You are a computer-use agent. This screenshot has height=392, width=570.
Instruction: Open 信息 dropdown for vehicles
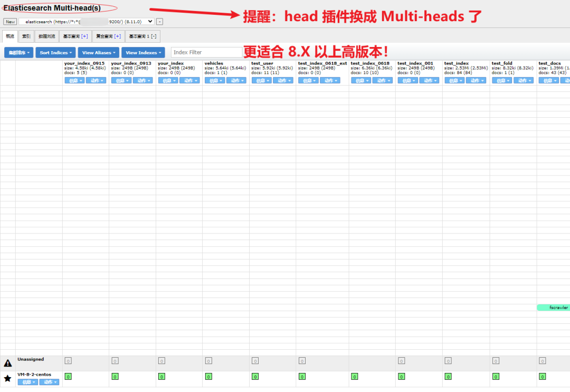pos(215,80)
